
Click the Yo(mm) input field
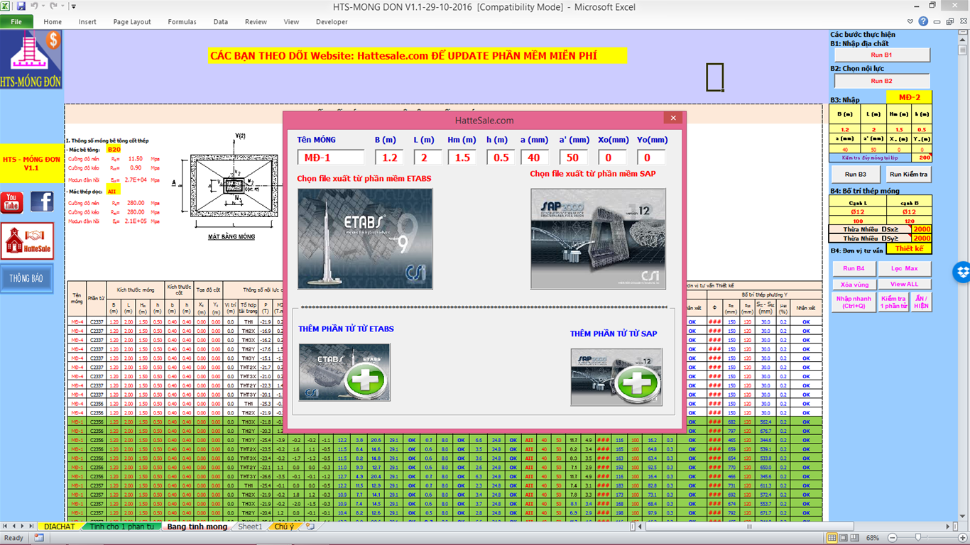[x=651, y=158]
